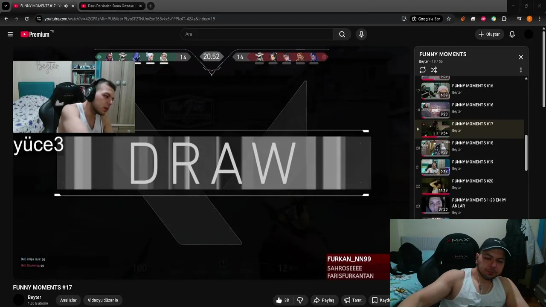Open the notifications bell
This screenshot has width=546, height=307.
[512, 34]
